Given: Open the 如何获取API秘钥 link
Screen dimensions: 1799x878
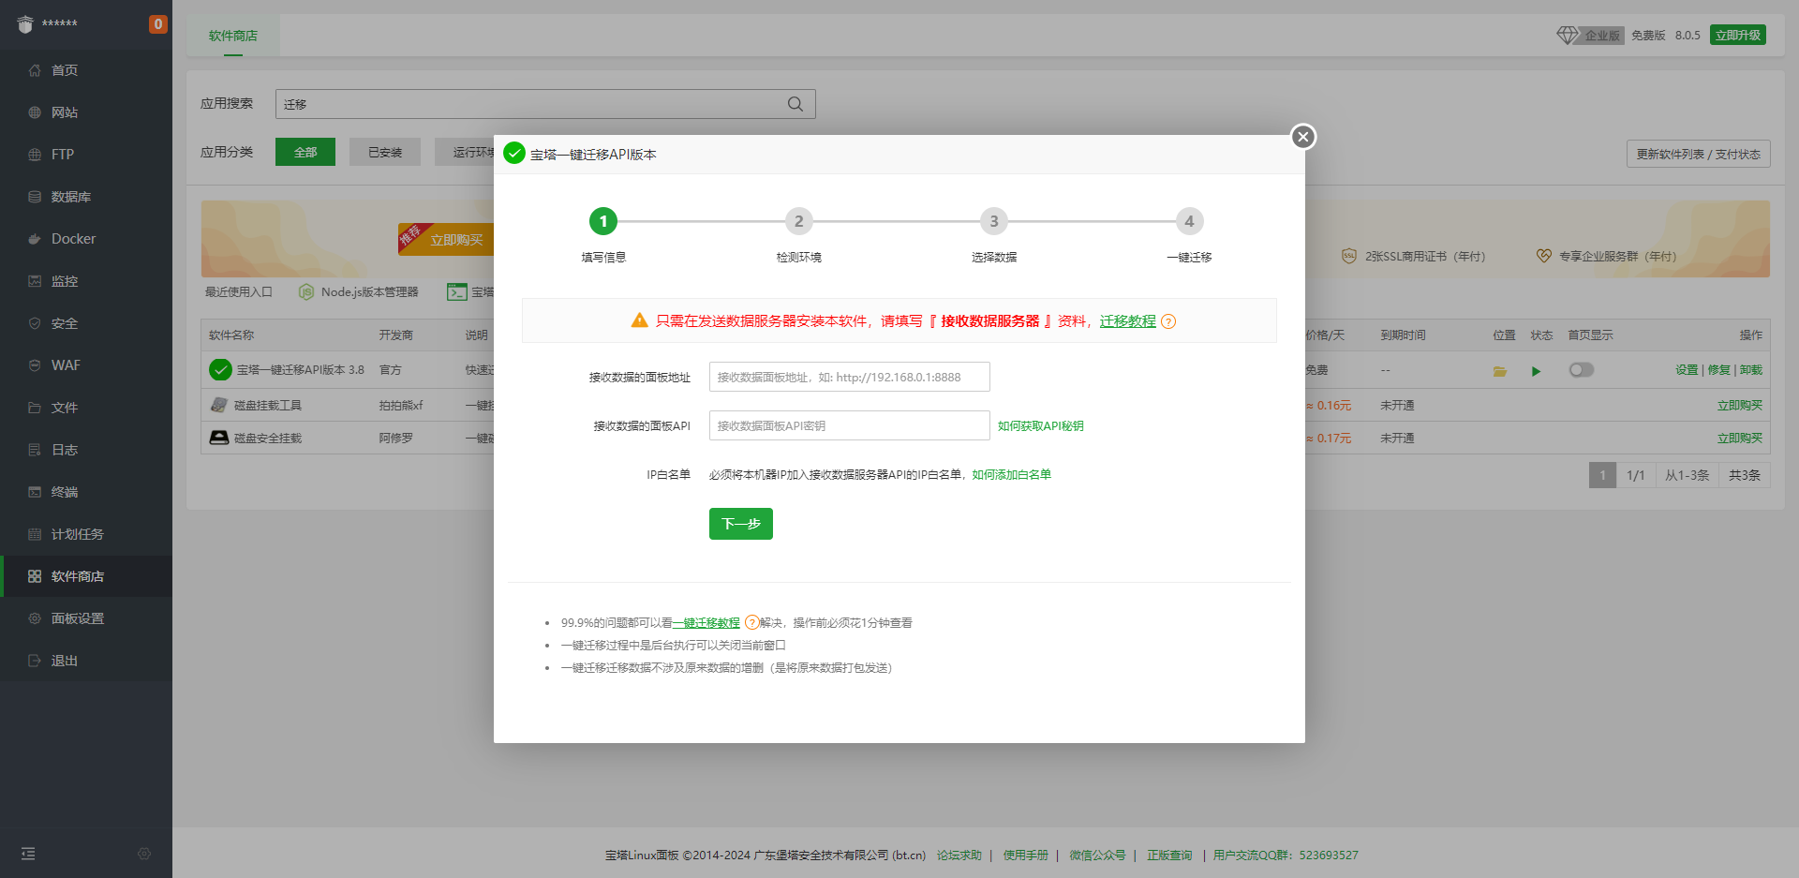Looking at the screenshot, I should [x=1041, y=426].
